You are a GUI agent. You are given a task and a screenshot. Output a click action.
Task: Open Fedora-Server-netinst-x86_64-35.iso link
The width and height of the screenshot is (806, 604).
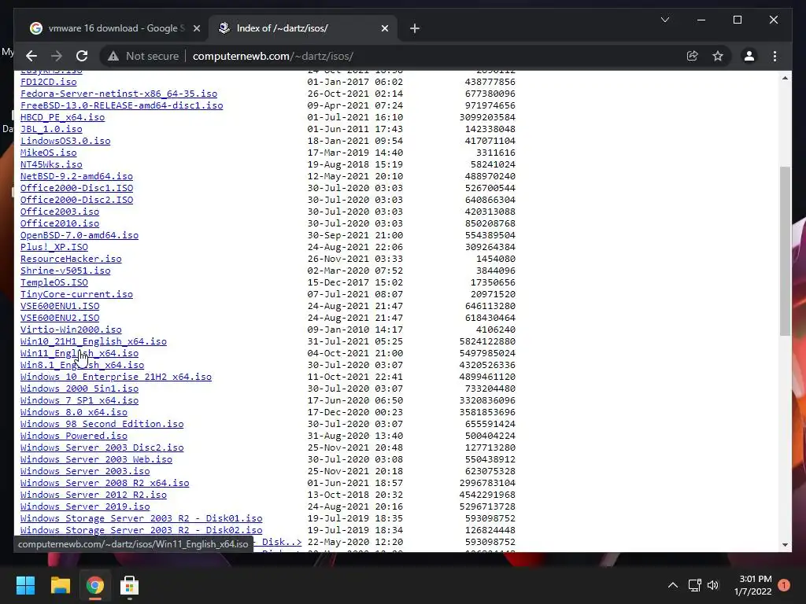pyautogui.click(x=119, y=94)
